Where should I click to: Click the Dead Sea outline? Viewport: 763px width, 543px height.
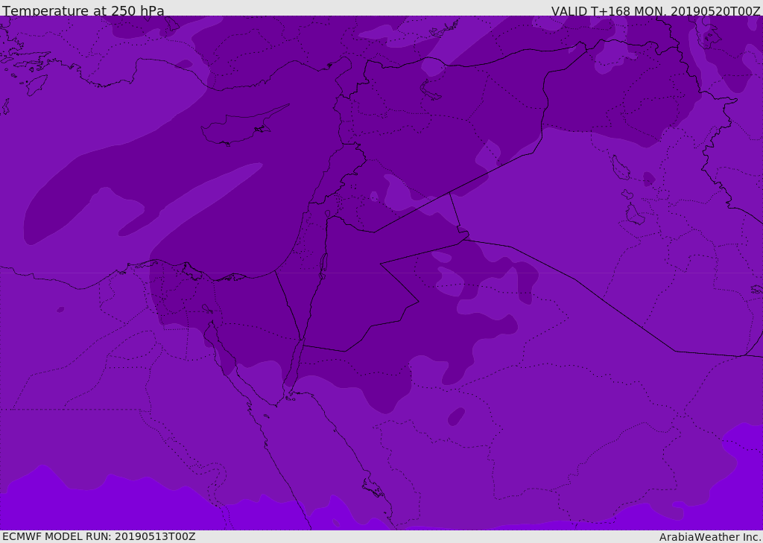pos(323,264)
